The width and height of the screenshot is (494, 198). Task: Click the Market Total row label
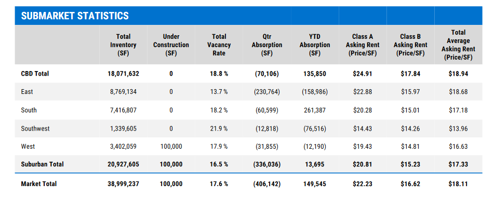[39, 184]
